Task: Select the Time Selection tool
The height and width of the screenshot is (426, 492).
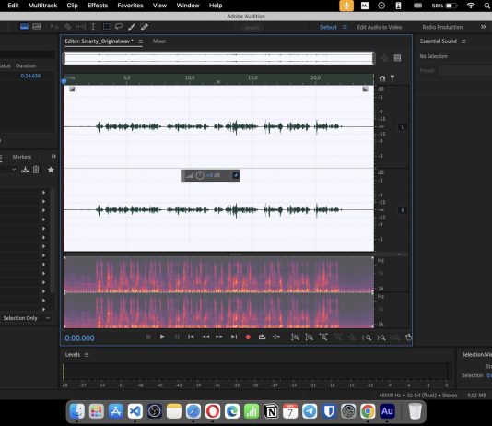Action: (93, 27)
